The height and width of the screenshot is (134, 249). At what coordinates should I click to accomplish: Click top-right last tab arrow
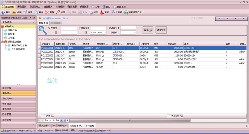(243, 18)
